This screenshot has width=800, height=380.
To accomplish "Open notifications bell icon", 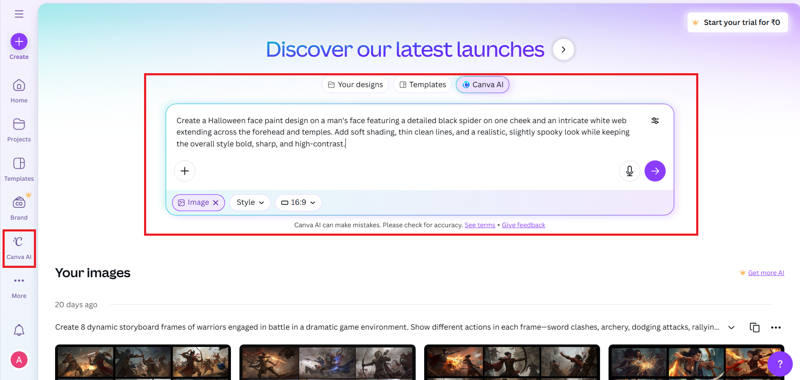I will click(19, 330).
